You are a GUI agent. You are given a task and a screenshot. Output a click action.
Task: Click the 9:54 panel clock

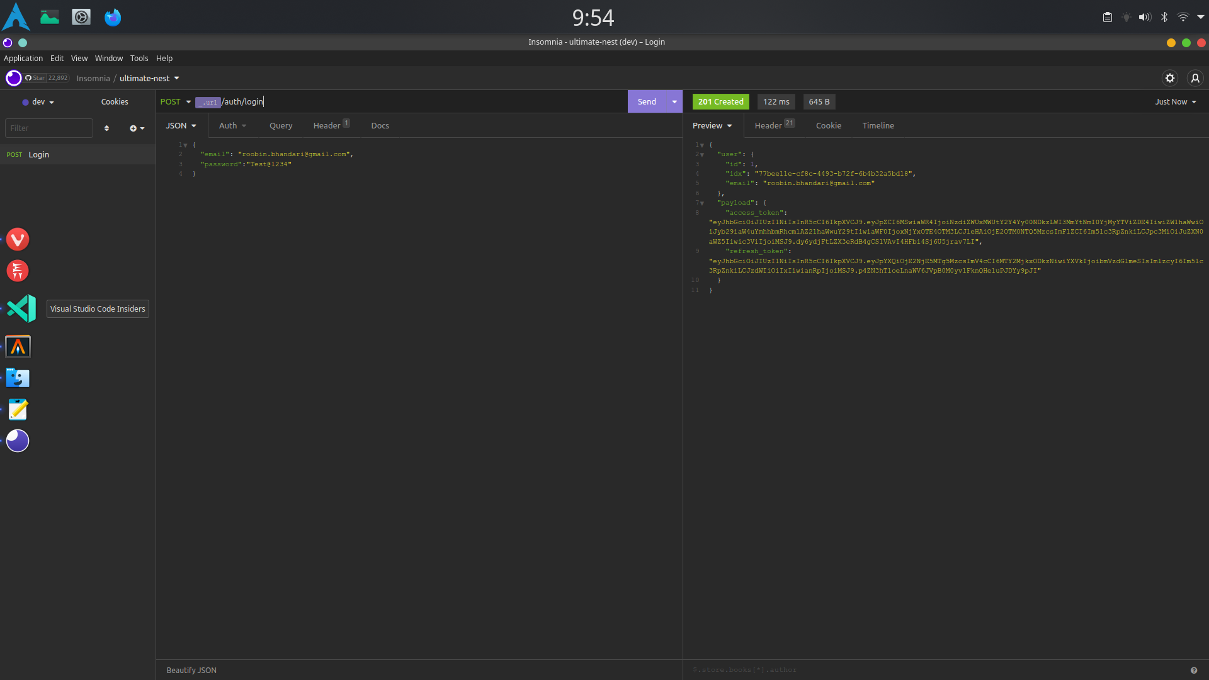593,18
